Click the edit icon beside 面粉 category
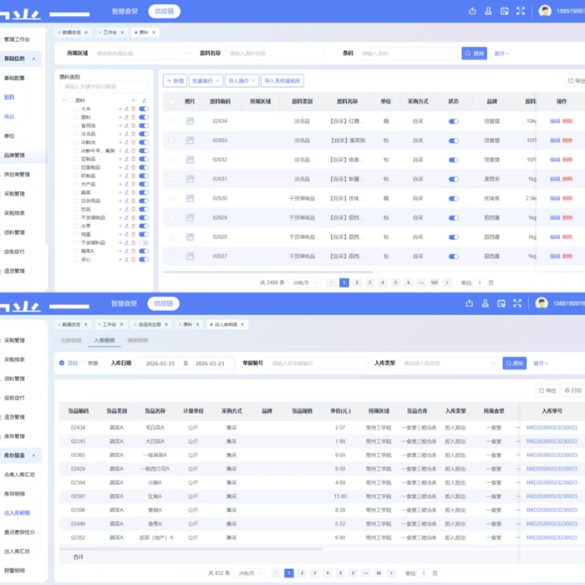Viewport: 585px width, 585px height. (x=126, y=117)
